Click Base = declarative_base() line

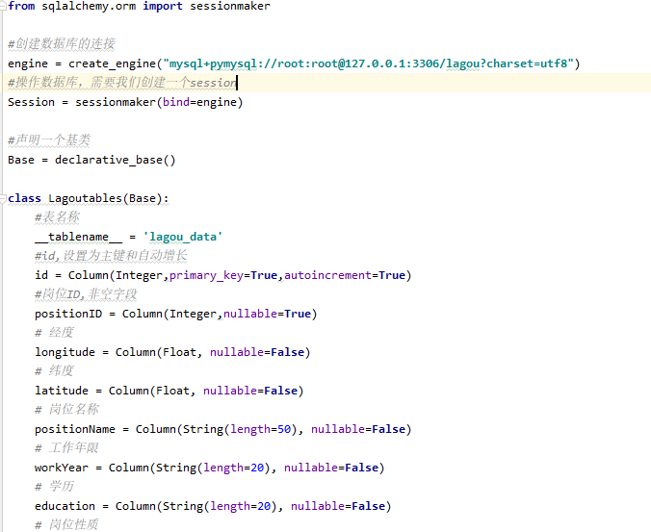tap(91, 160)
